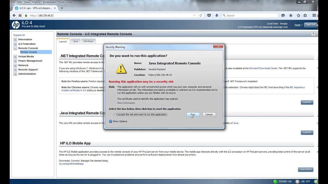Screen dimensions: 328x184
Task: Close the Security Warning dialog
Action: (218, 46)
